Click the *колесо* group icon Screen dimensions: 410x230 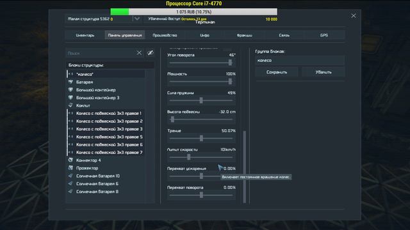click(70, 74)
